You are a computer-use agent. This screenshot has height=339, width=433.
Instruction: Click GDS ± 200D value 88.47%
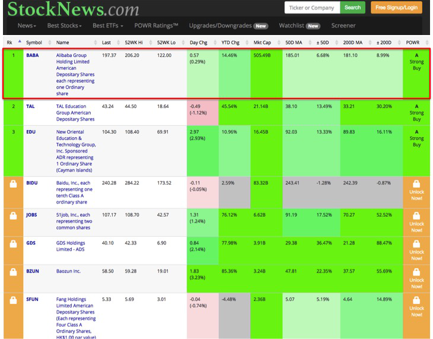pyautogui.click(x=384, y=243)
